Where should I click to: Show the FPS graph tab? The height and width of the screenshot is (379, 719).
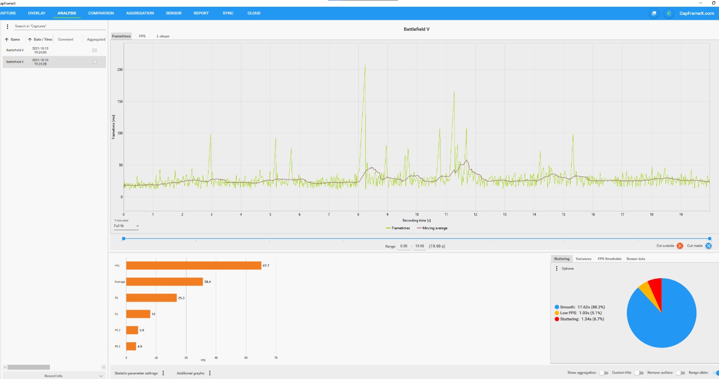coord(142,36)
